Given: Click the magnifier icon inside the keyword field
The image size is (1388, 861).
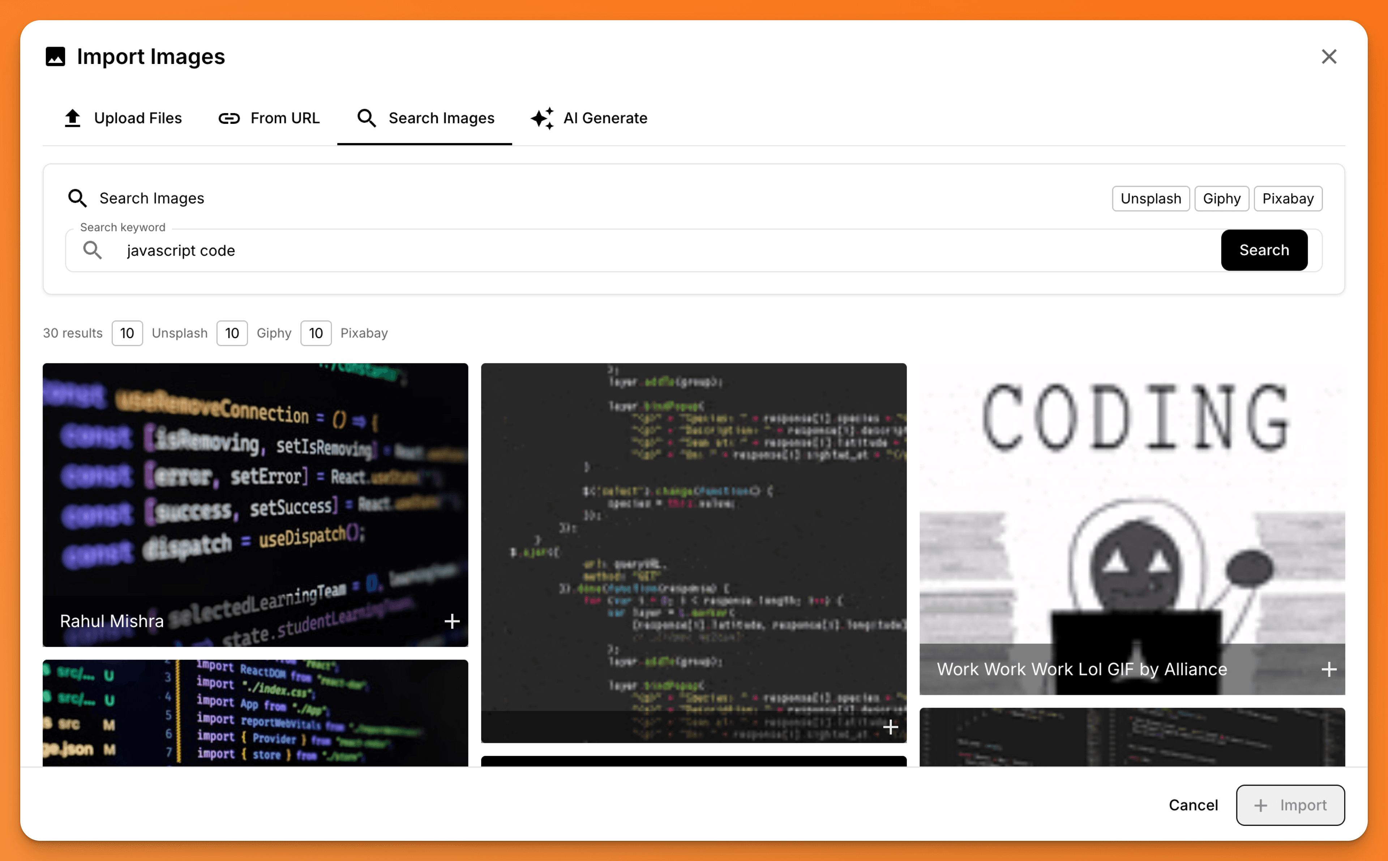Looking at the screenshot, I should 92,250.
